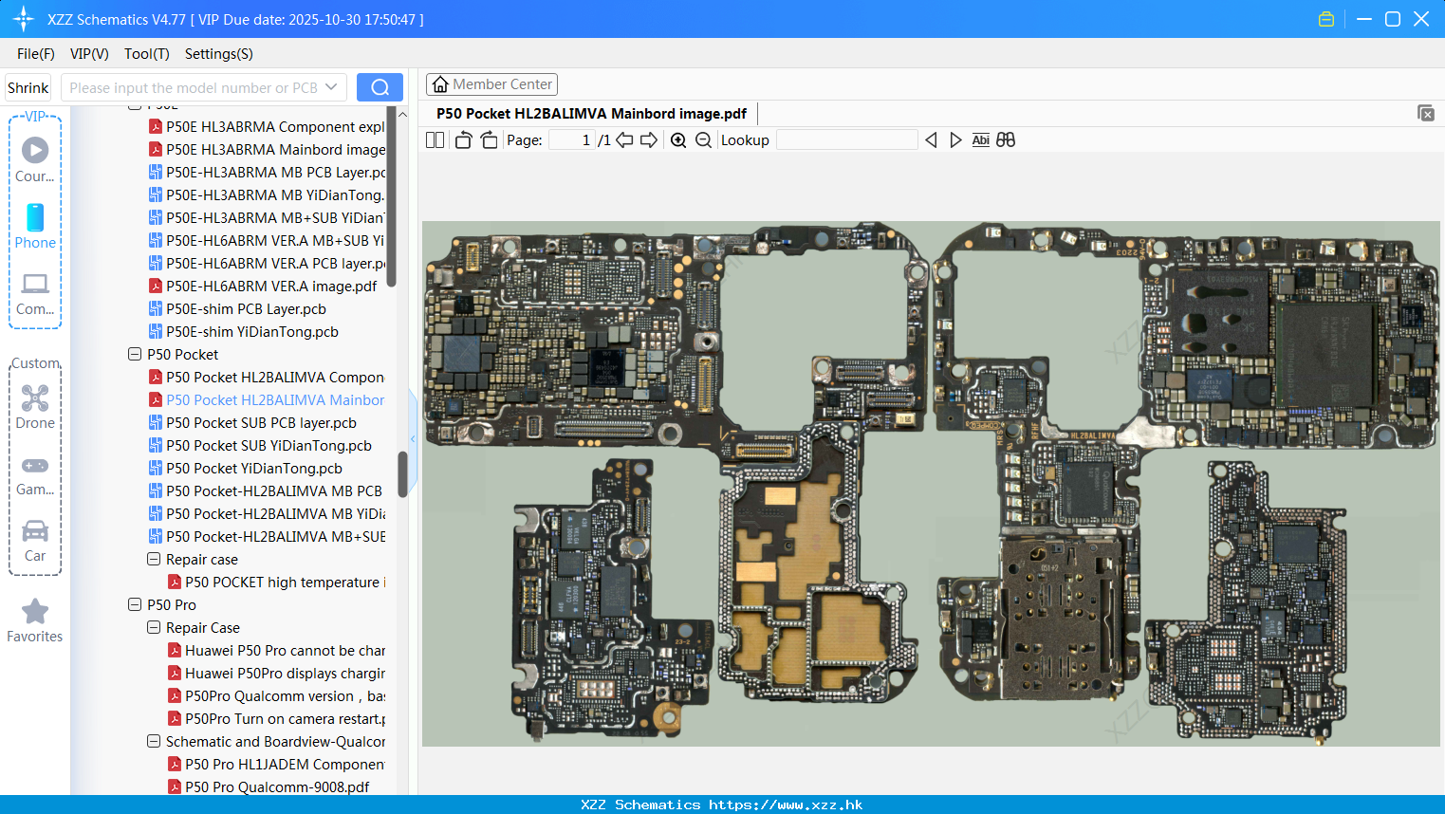1445x814 pixels.
Task: Select the P50 Pocket Mainbord image.pdf tab
Action: (591, 114)
